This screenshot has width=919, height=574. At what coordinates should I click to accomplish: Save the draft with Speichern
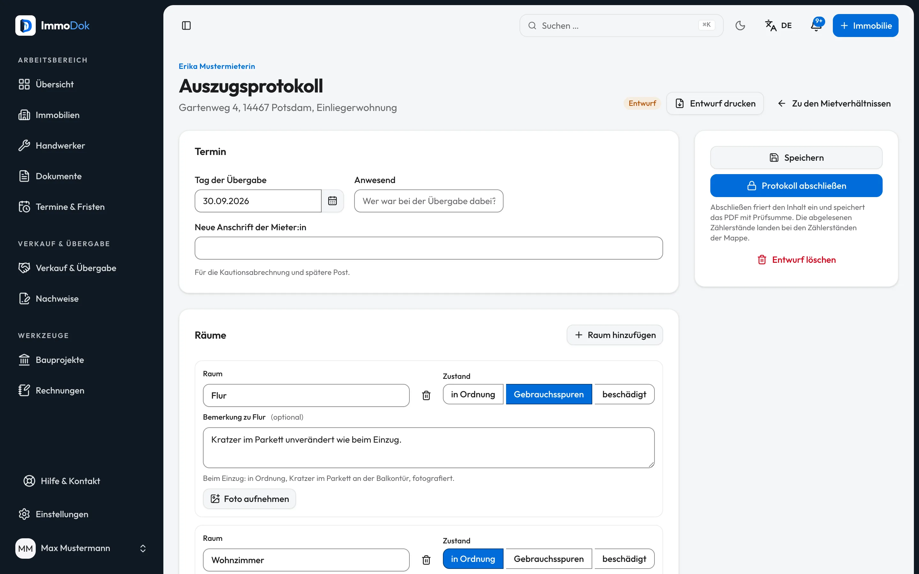pyautogui.click(x=796, y=158)
